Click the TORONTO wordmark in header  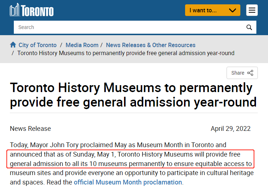coord(38,11)
